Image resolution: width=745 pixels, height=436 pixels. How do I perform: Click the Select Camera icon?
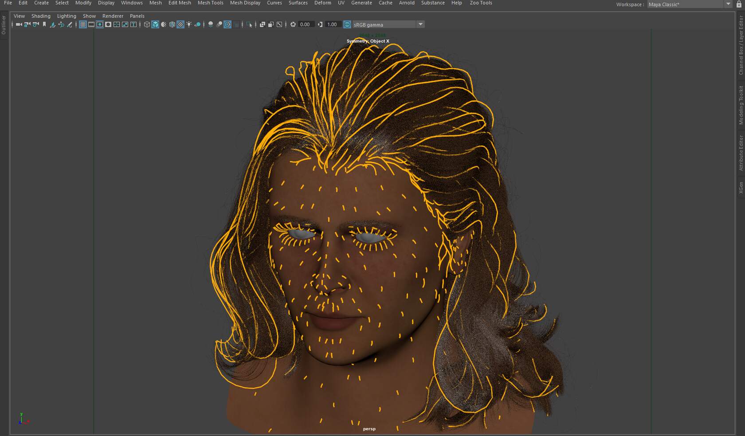(x=19, y=24)
